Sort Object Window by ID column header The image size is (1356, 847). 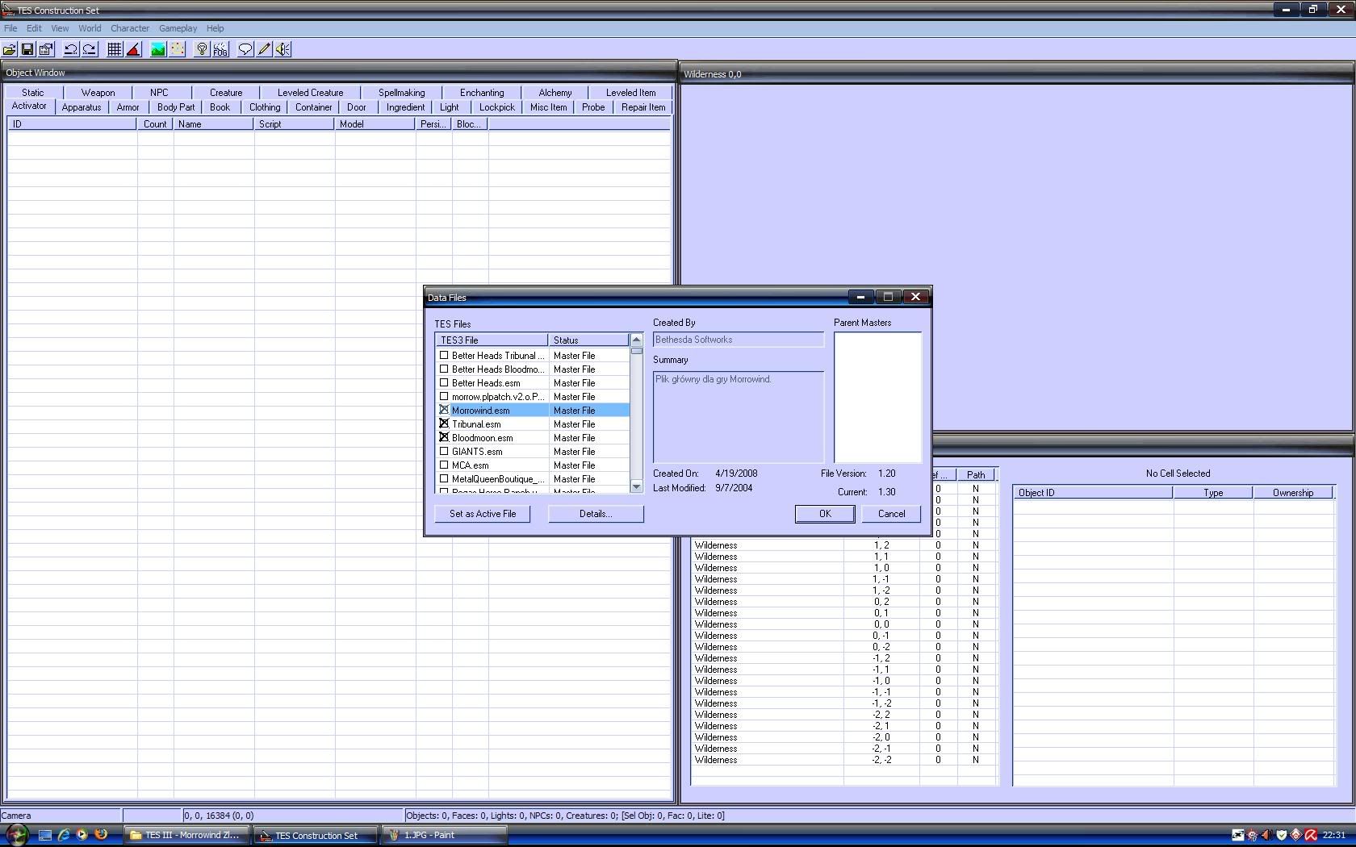[x=73, y=124]
